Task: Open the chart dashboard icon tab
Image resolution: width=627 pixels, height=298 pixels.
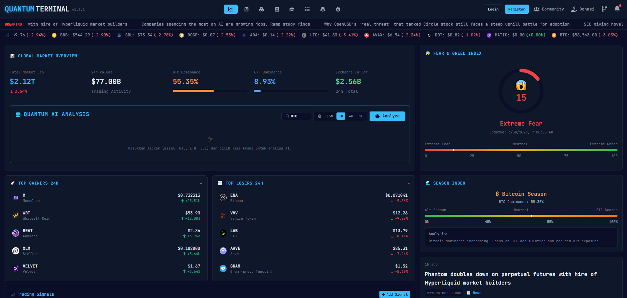Action: point(231,9)
